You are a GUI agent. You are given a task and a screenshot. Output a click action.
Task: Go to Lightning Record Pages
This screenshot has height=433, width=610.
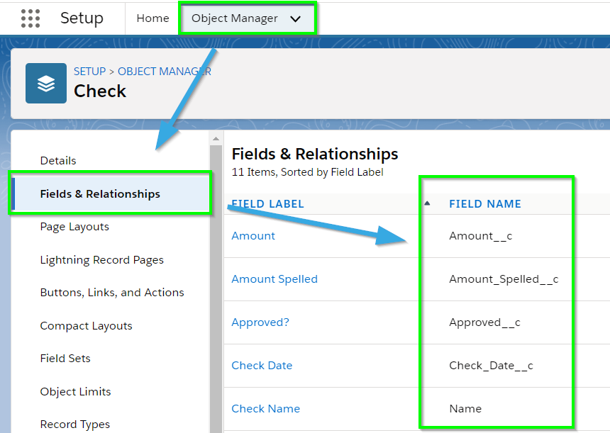(x=101, y=259)
